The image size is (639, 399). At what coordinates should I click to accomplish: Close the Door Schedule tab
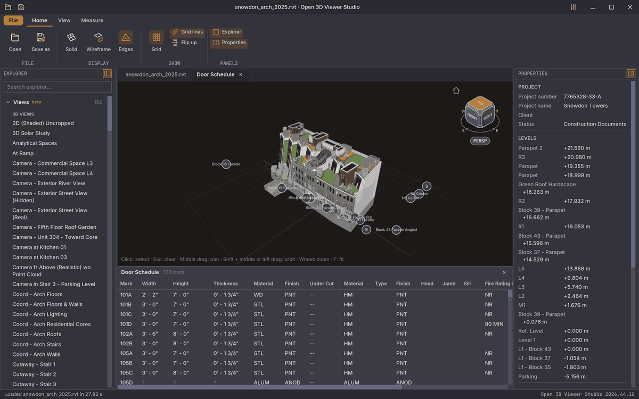[x=241, y=74]
